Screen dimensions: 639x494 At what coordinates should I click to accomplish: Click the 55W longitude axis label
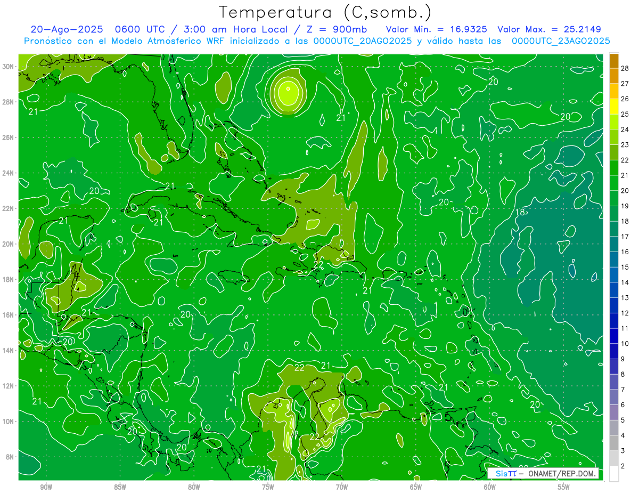tap(564, 487)
